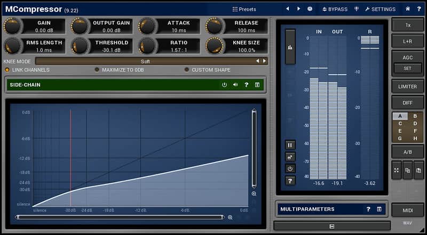
Task: Click the Attack value 10 ms
Action: [x=179, y=30]
